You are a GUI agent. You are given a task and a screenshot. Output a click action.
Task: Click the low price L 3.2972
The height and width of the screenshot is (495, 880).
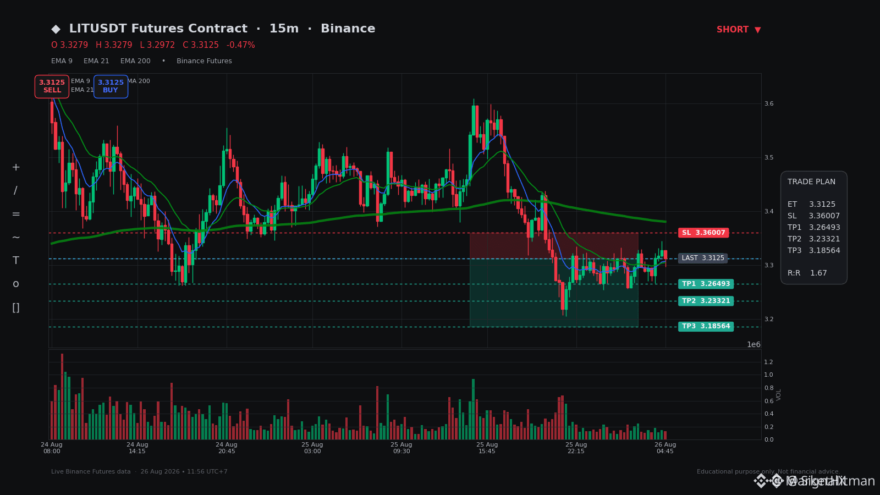[x=157, y=45]
